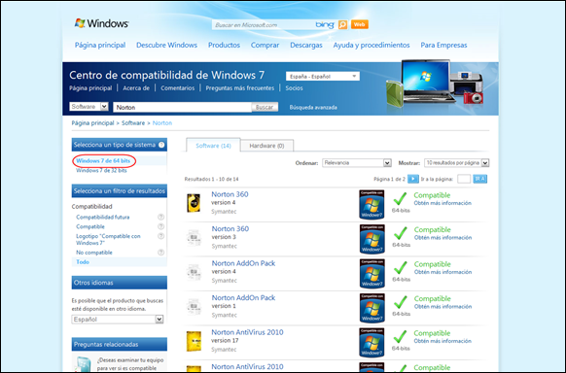Viewport: 566px width, 373px height.
Task: Open help icon next to Logotipo Compatible con Windows 7
Action: click(x=161, y=236)
